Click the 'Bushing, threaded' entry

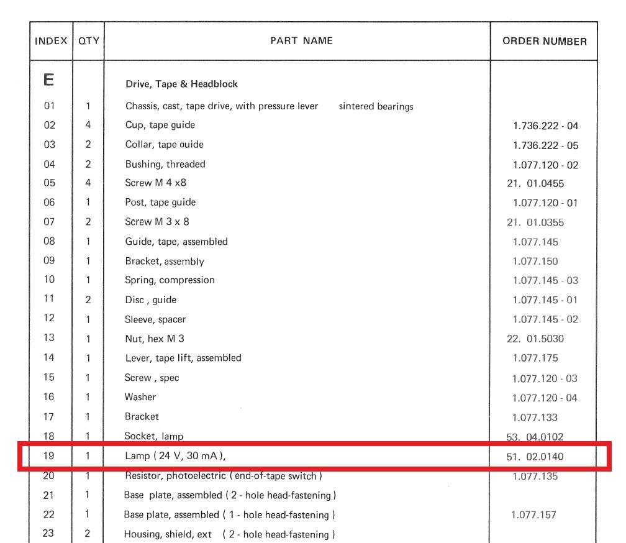pyautogui.click(x=165, y=164)
